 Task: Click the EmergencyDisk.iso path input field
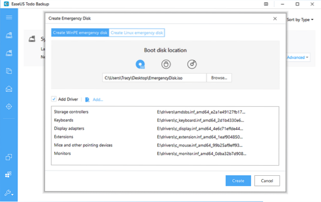tap(154, 78)
